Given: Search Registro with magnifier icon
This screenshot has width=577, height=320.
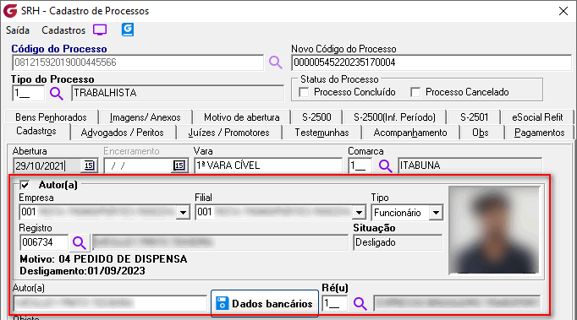Looking at the screenshot, I should tap(80, 243).
